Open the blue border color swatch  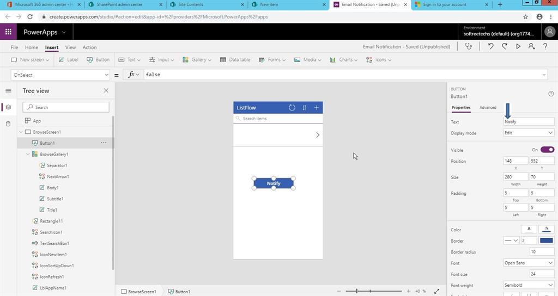click(546, 240)
